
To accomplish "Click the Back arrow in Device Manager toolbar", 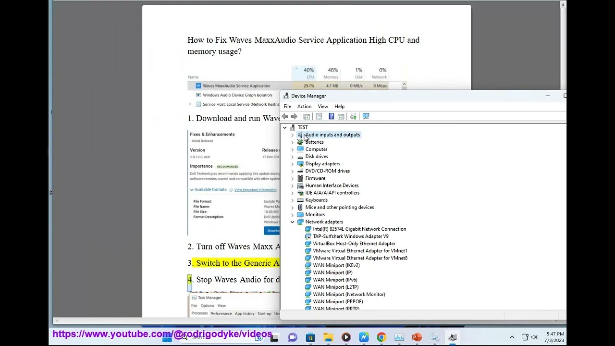I will [285, 116].
